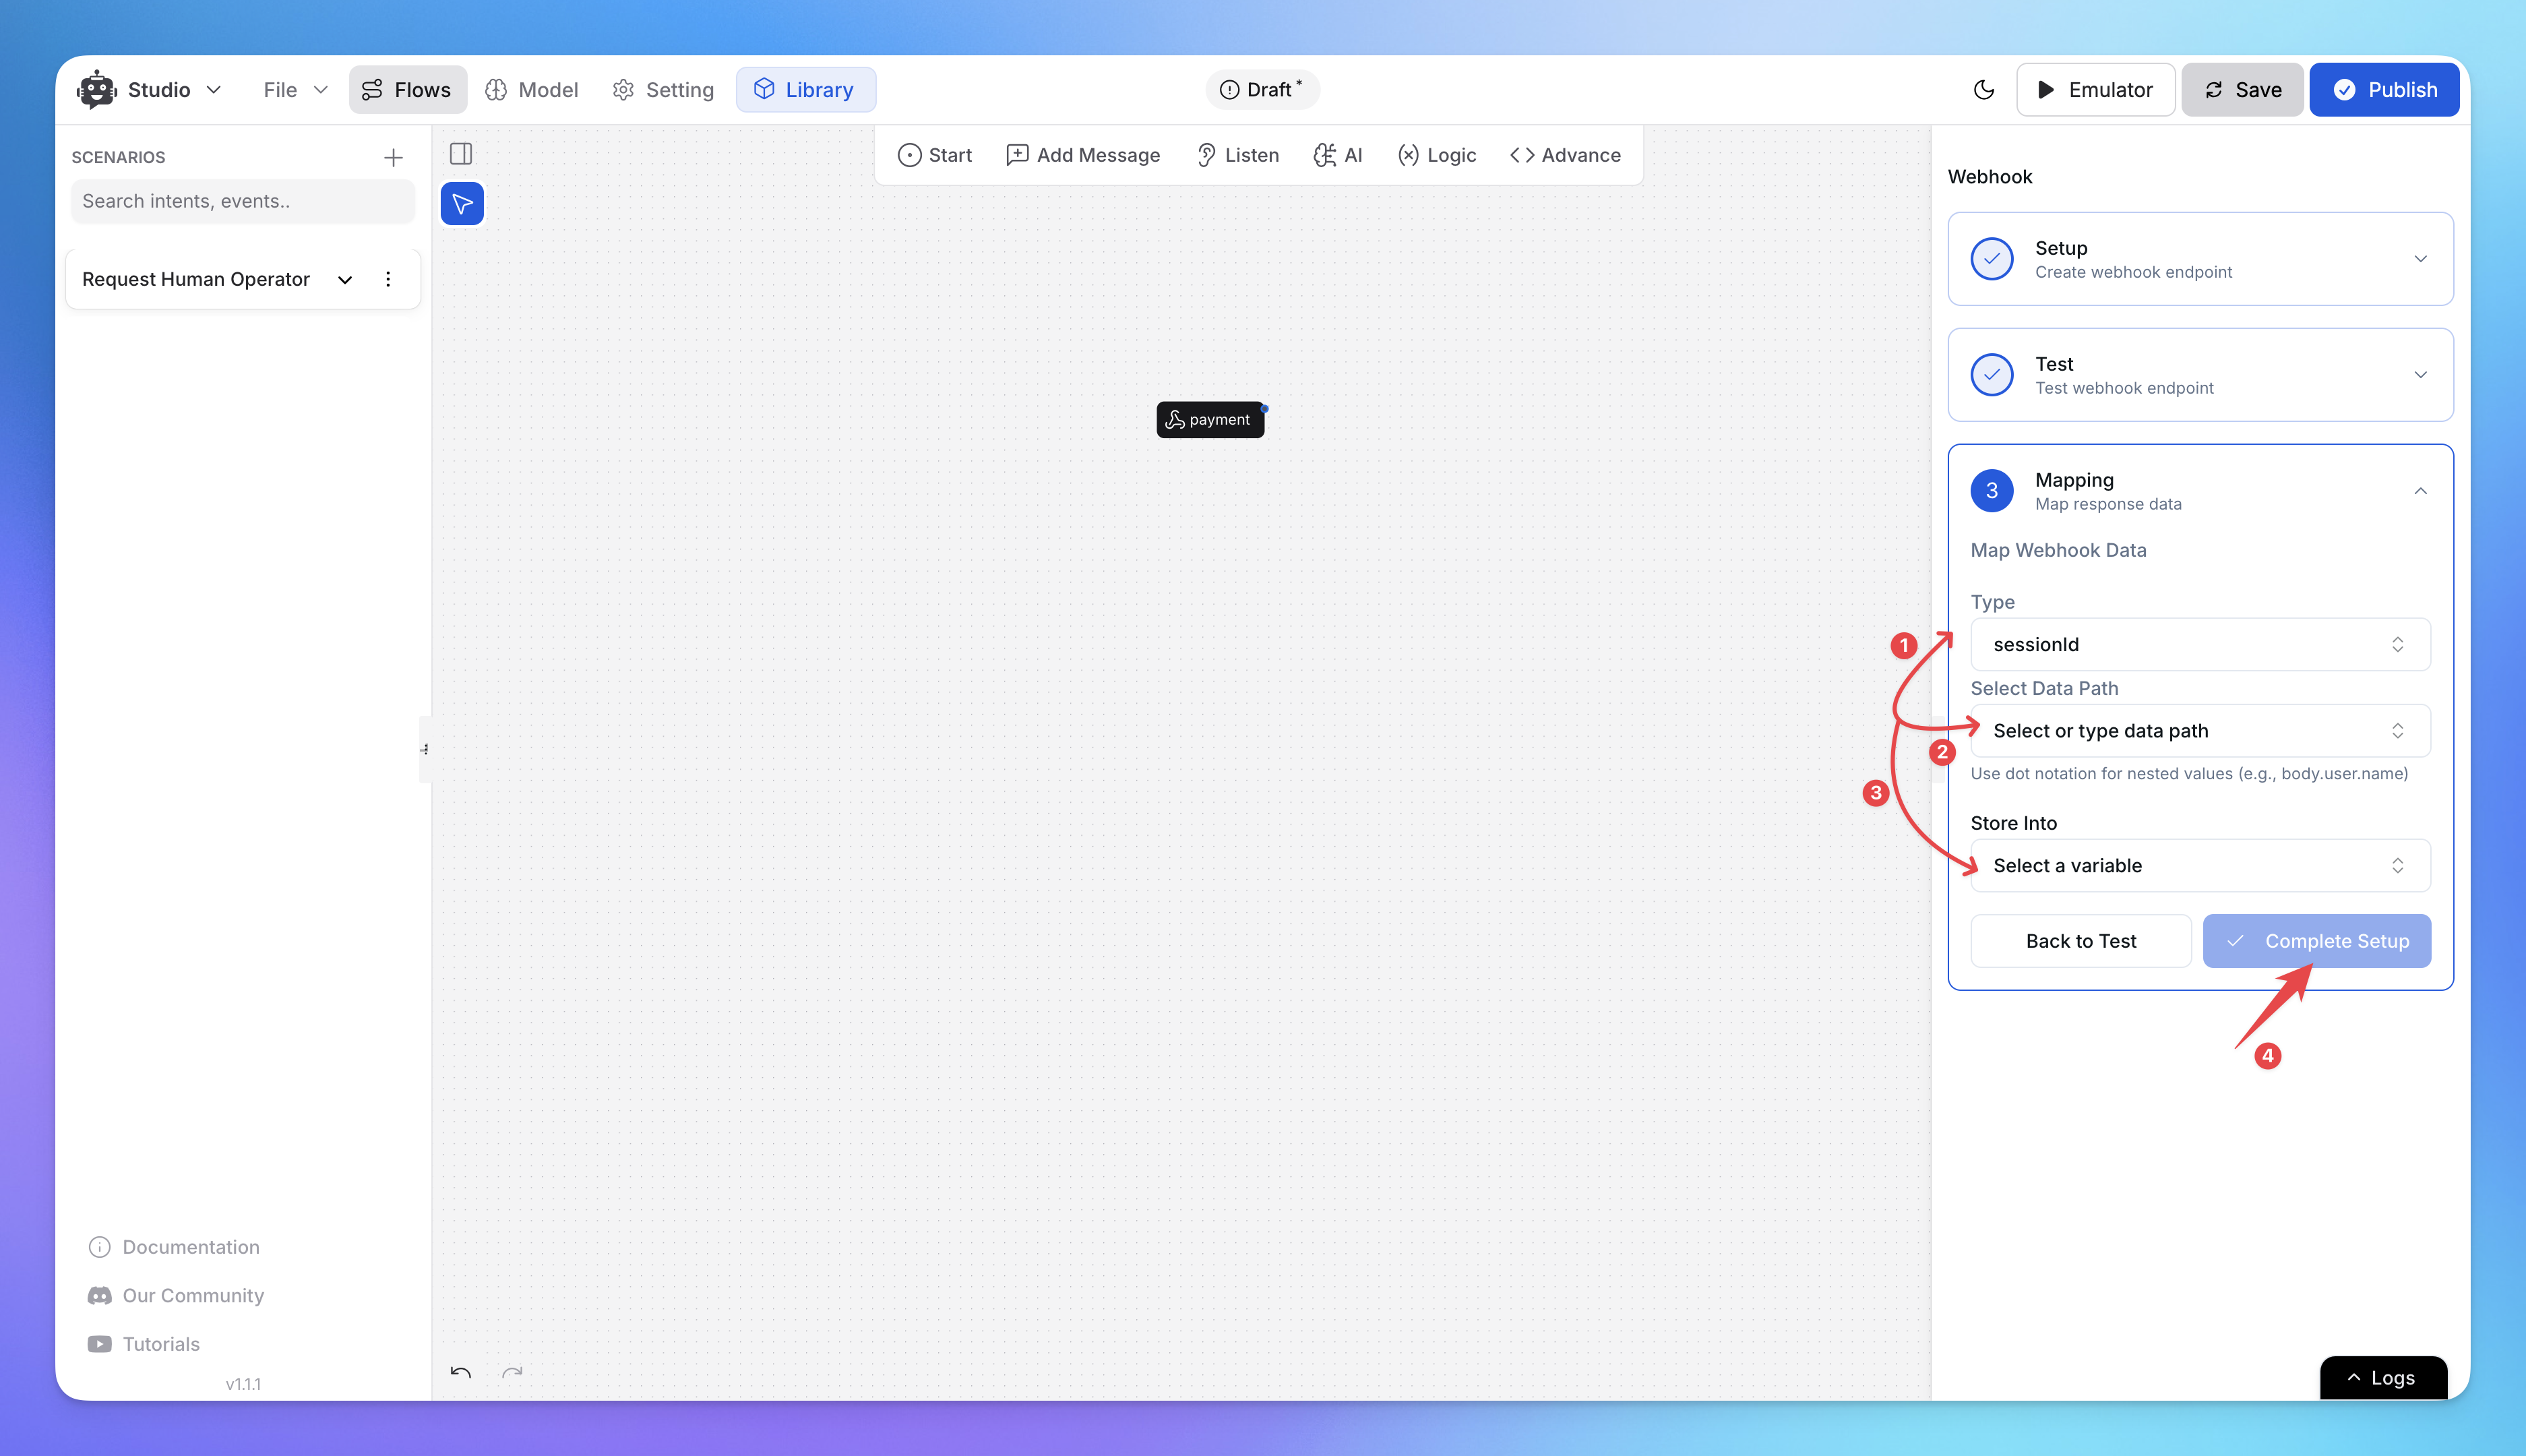
Task: Select the pointer cursor tool
Action: click(x=462, y=204)
